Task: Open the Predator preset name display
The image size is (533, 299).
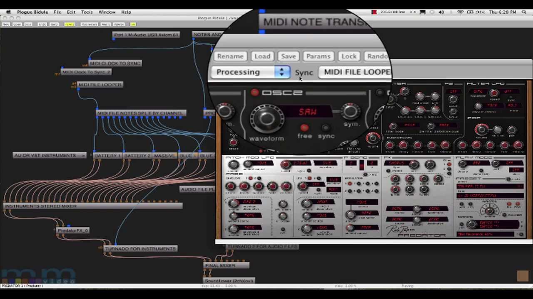Action: [490, 186]
